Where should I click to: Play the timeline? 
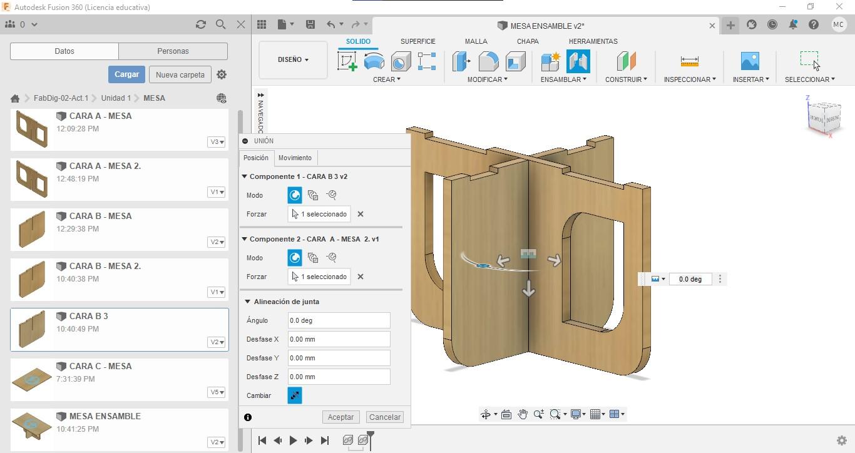(x=293, y=440)
